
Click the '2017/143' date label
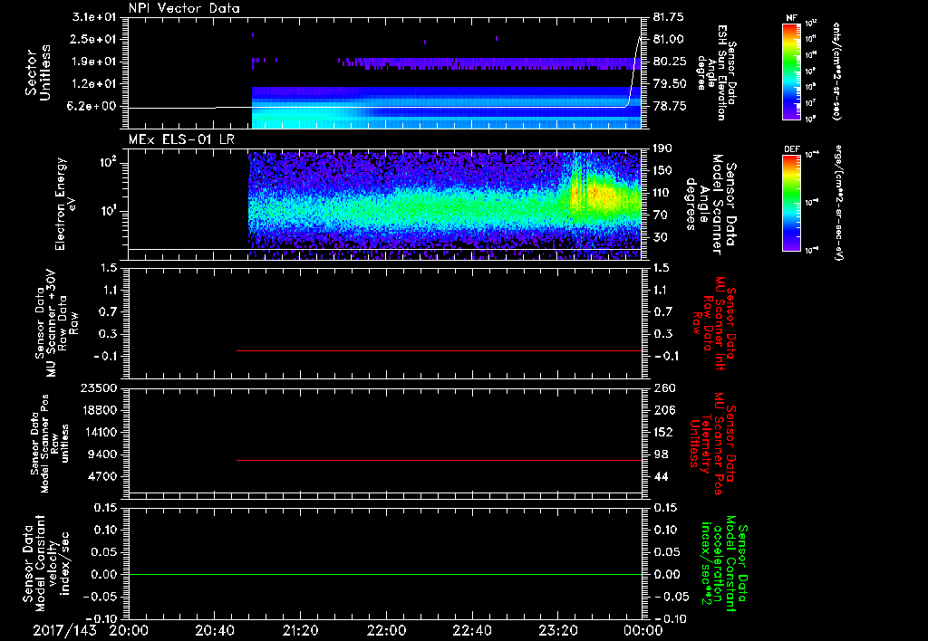(x=64, y=630)
